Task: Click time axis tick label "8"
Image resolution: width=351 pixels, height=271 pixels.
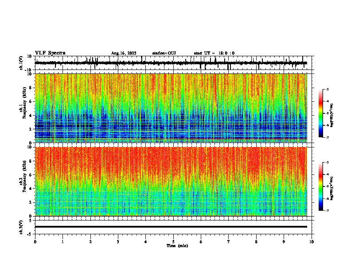Action: [256, 242]
